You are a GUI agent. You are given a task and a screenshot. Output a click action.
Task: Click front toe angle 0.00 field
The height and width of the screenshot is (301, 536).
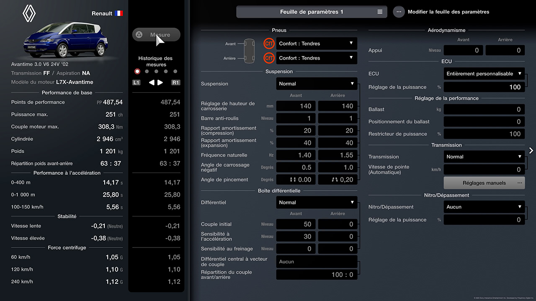click(296, 180)
